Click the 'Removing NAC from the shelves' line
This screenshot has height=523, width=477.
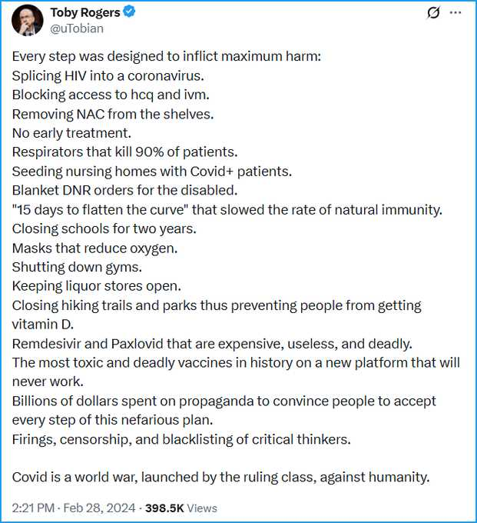[113, 114]
